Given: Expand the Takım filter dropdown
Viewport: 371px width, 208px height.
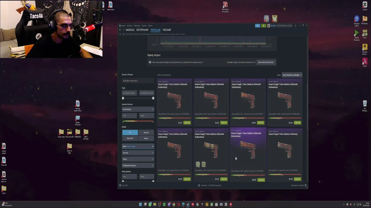Looking at the screenshot, I should pyautogui.click(x=138, y=159).
